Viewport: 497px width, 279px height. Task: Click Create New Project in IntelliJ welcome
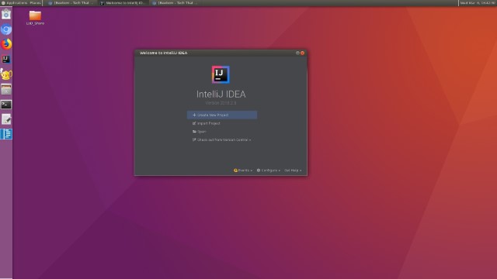222,115
